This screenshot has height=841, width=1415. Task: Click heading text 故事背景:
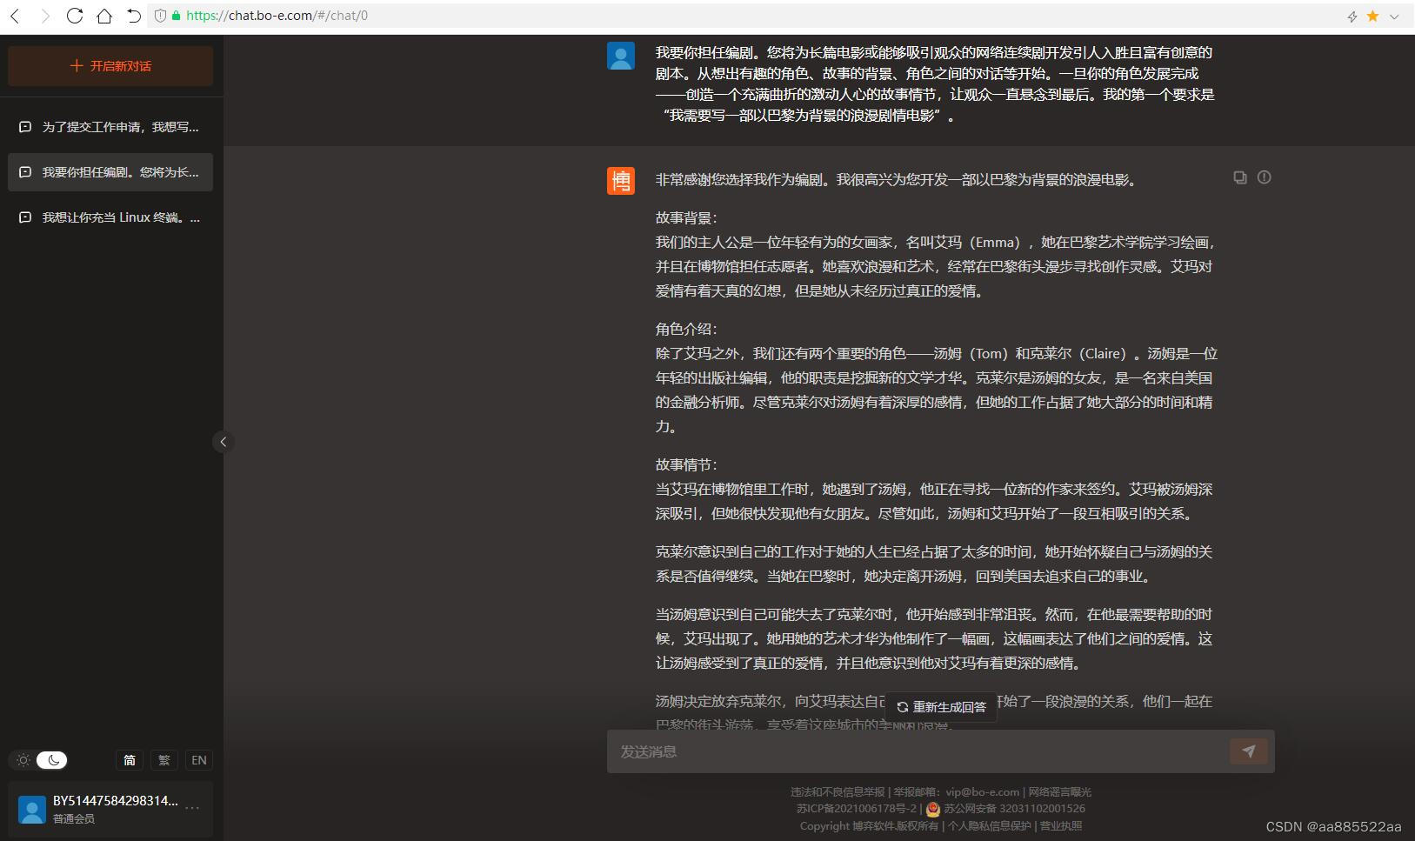[x=686, y=218]
